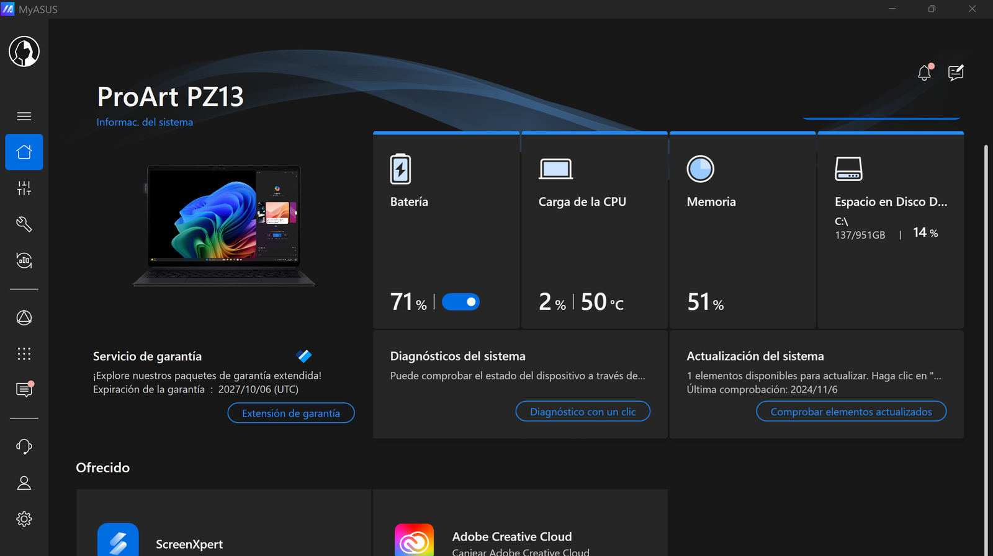Viewport: 993px width, 556px height.
Task: Click Extensión de garantía button
Action: tap(291, 413)
